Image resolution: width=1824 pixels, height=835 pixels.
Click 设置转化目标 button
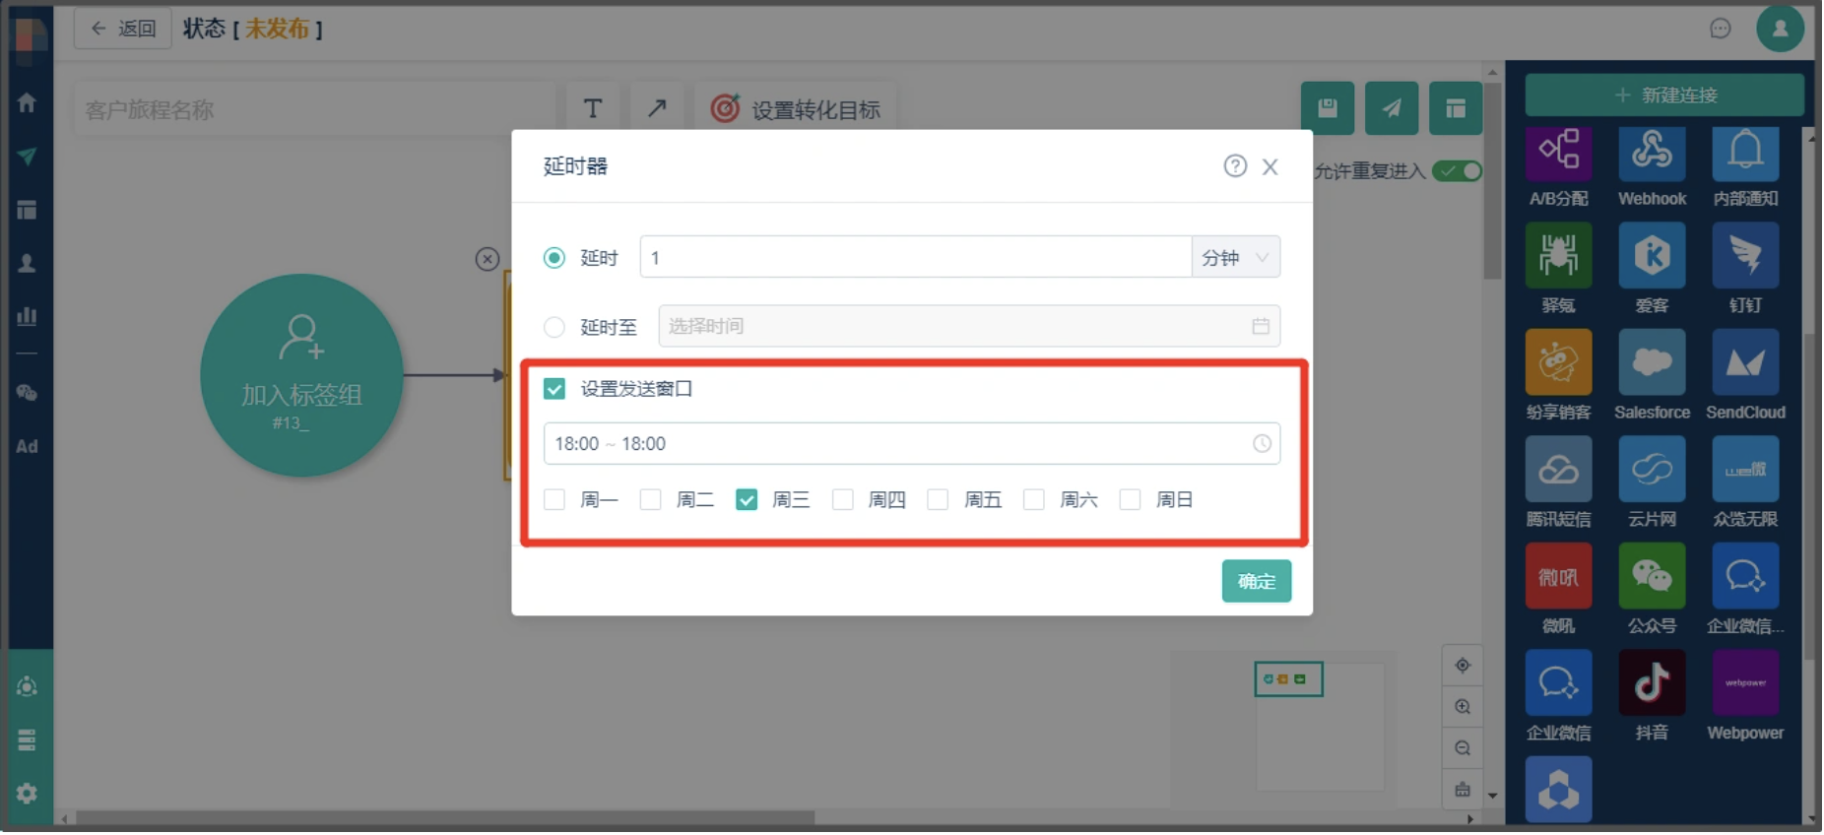pyautogui.click(x=797, y=109)
